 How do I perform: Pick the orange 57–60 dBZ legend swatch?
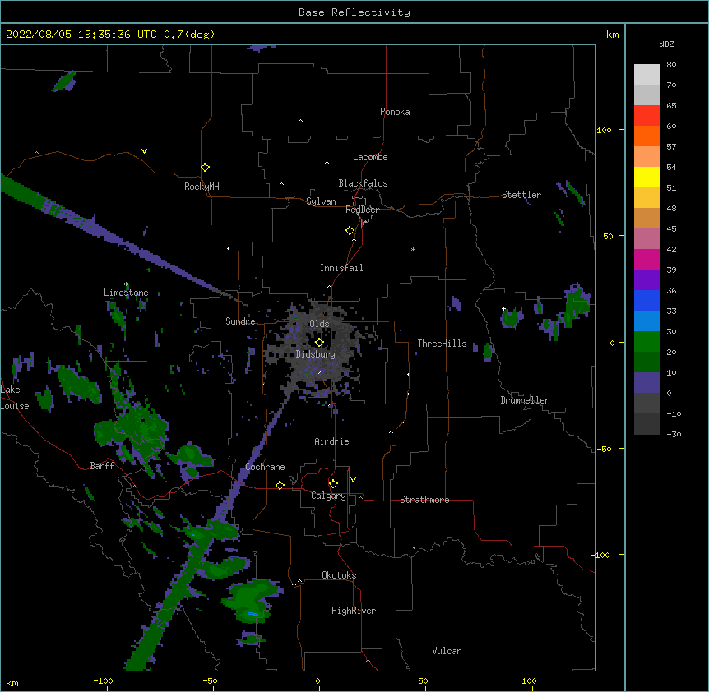(646, 136)
